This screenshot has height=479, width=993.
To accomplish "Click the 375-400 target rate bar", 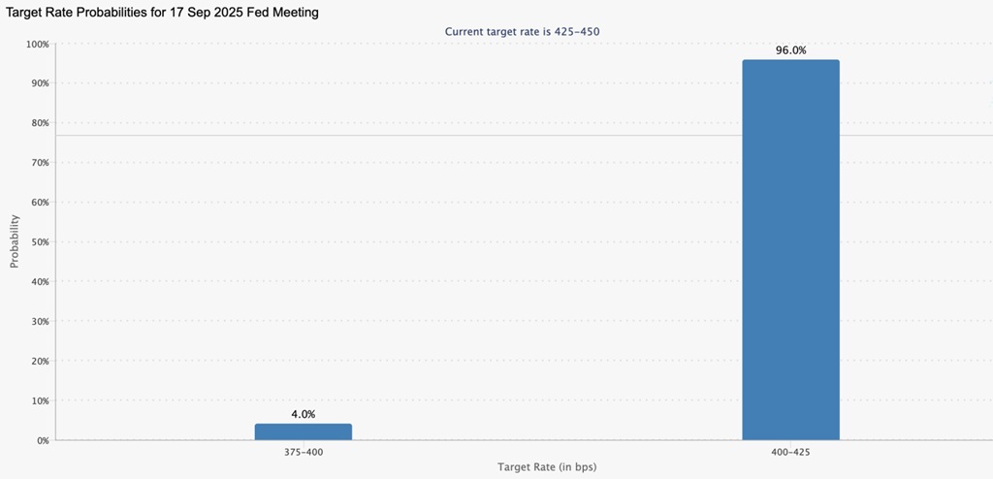I will (x=304, y=431).
